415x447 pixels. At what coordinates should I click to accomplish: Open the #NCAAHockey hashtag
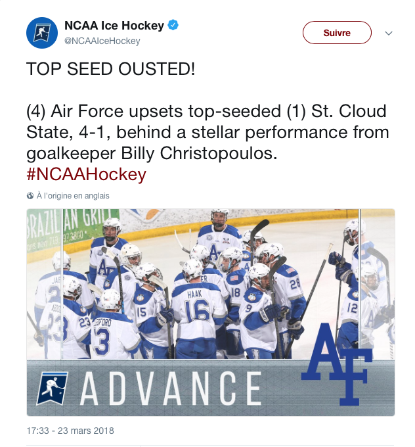[86, 174]
